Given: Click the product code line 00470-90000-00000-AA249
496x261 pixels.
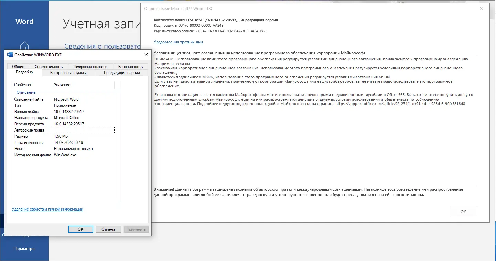Looking at the screenshot, I should pos(189,25).
